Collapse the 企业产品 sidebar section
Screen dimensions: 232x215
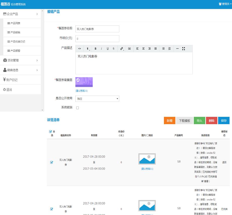(20, 14)
